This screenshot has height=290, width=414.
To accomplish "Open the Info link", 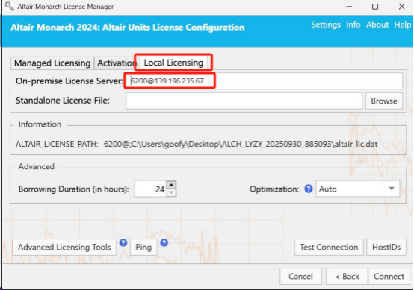I will (x=353, y=25).
